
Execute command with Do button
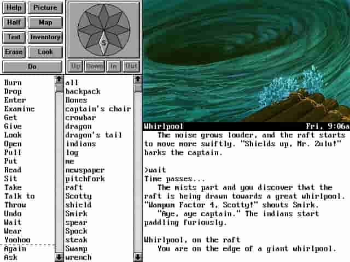(32, 67)
